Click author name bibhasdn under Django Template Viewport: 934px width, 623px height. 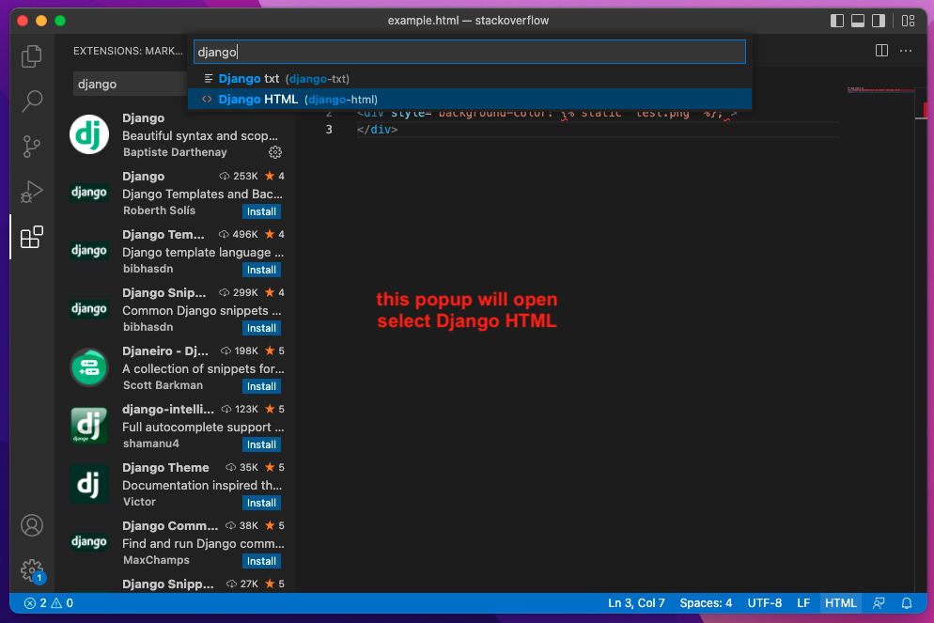pos(148,269)
